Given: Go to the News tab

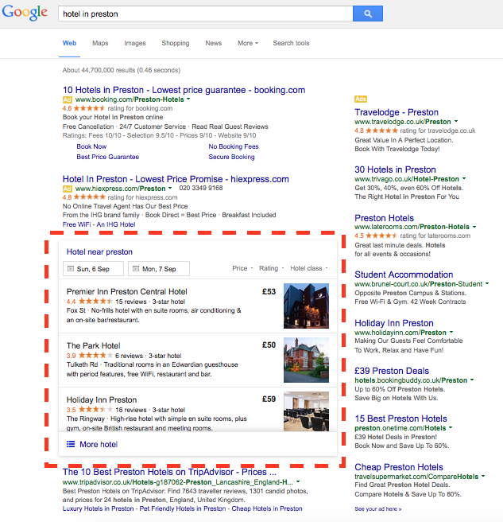Looking at the screenshot, I should pos(214,43).
